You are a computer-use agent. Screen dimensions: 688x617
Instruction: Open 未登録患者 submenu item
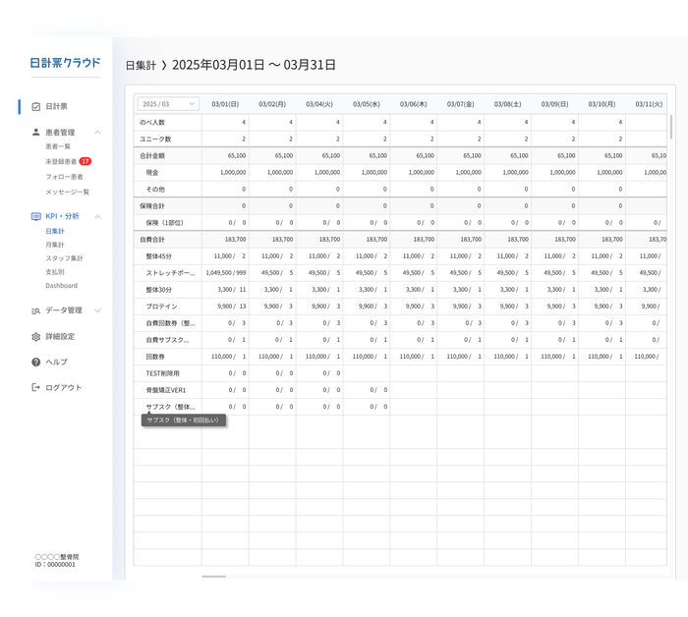61,161
